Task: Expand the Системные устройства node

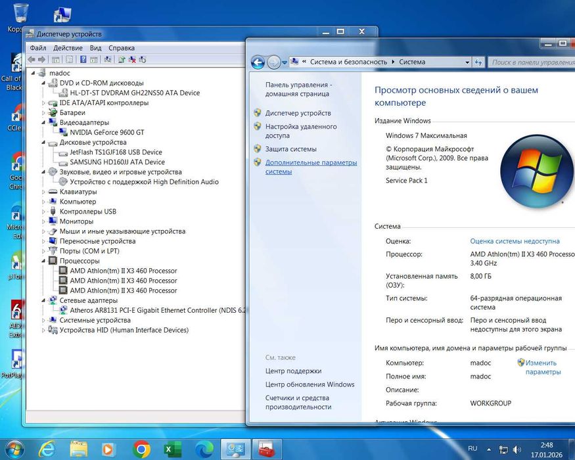Action: [x=43, y=320]
